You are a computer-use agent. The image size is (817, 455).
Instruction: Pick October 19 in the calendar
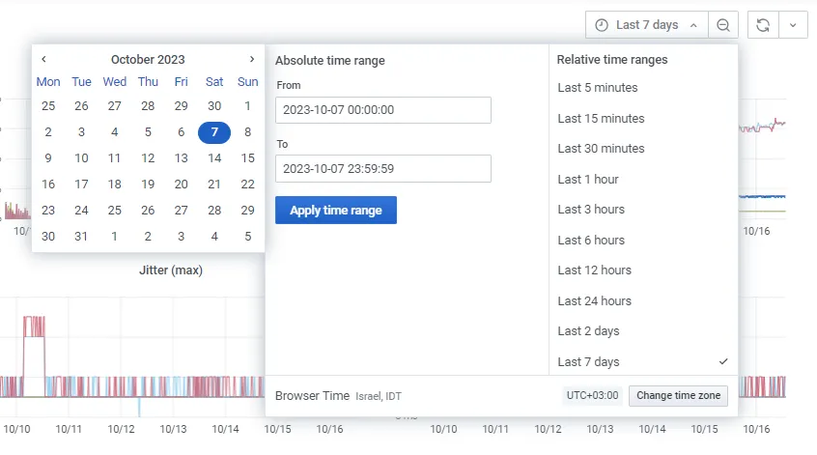(x=148, y=185)
